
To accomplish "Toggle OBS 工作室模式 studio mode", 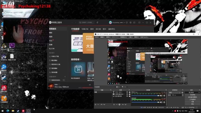I will [192, 99].
